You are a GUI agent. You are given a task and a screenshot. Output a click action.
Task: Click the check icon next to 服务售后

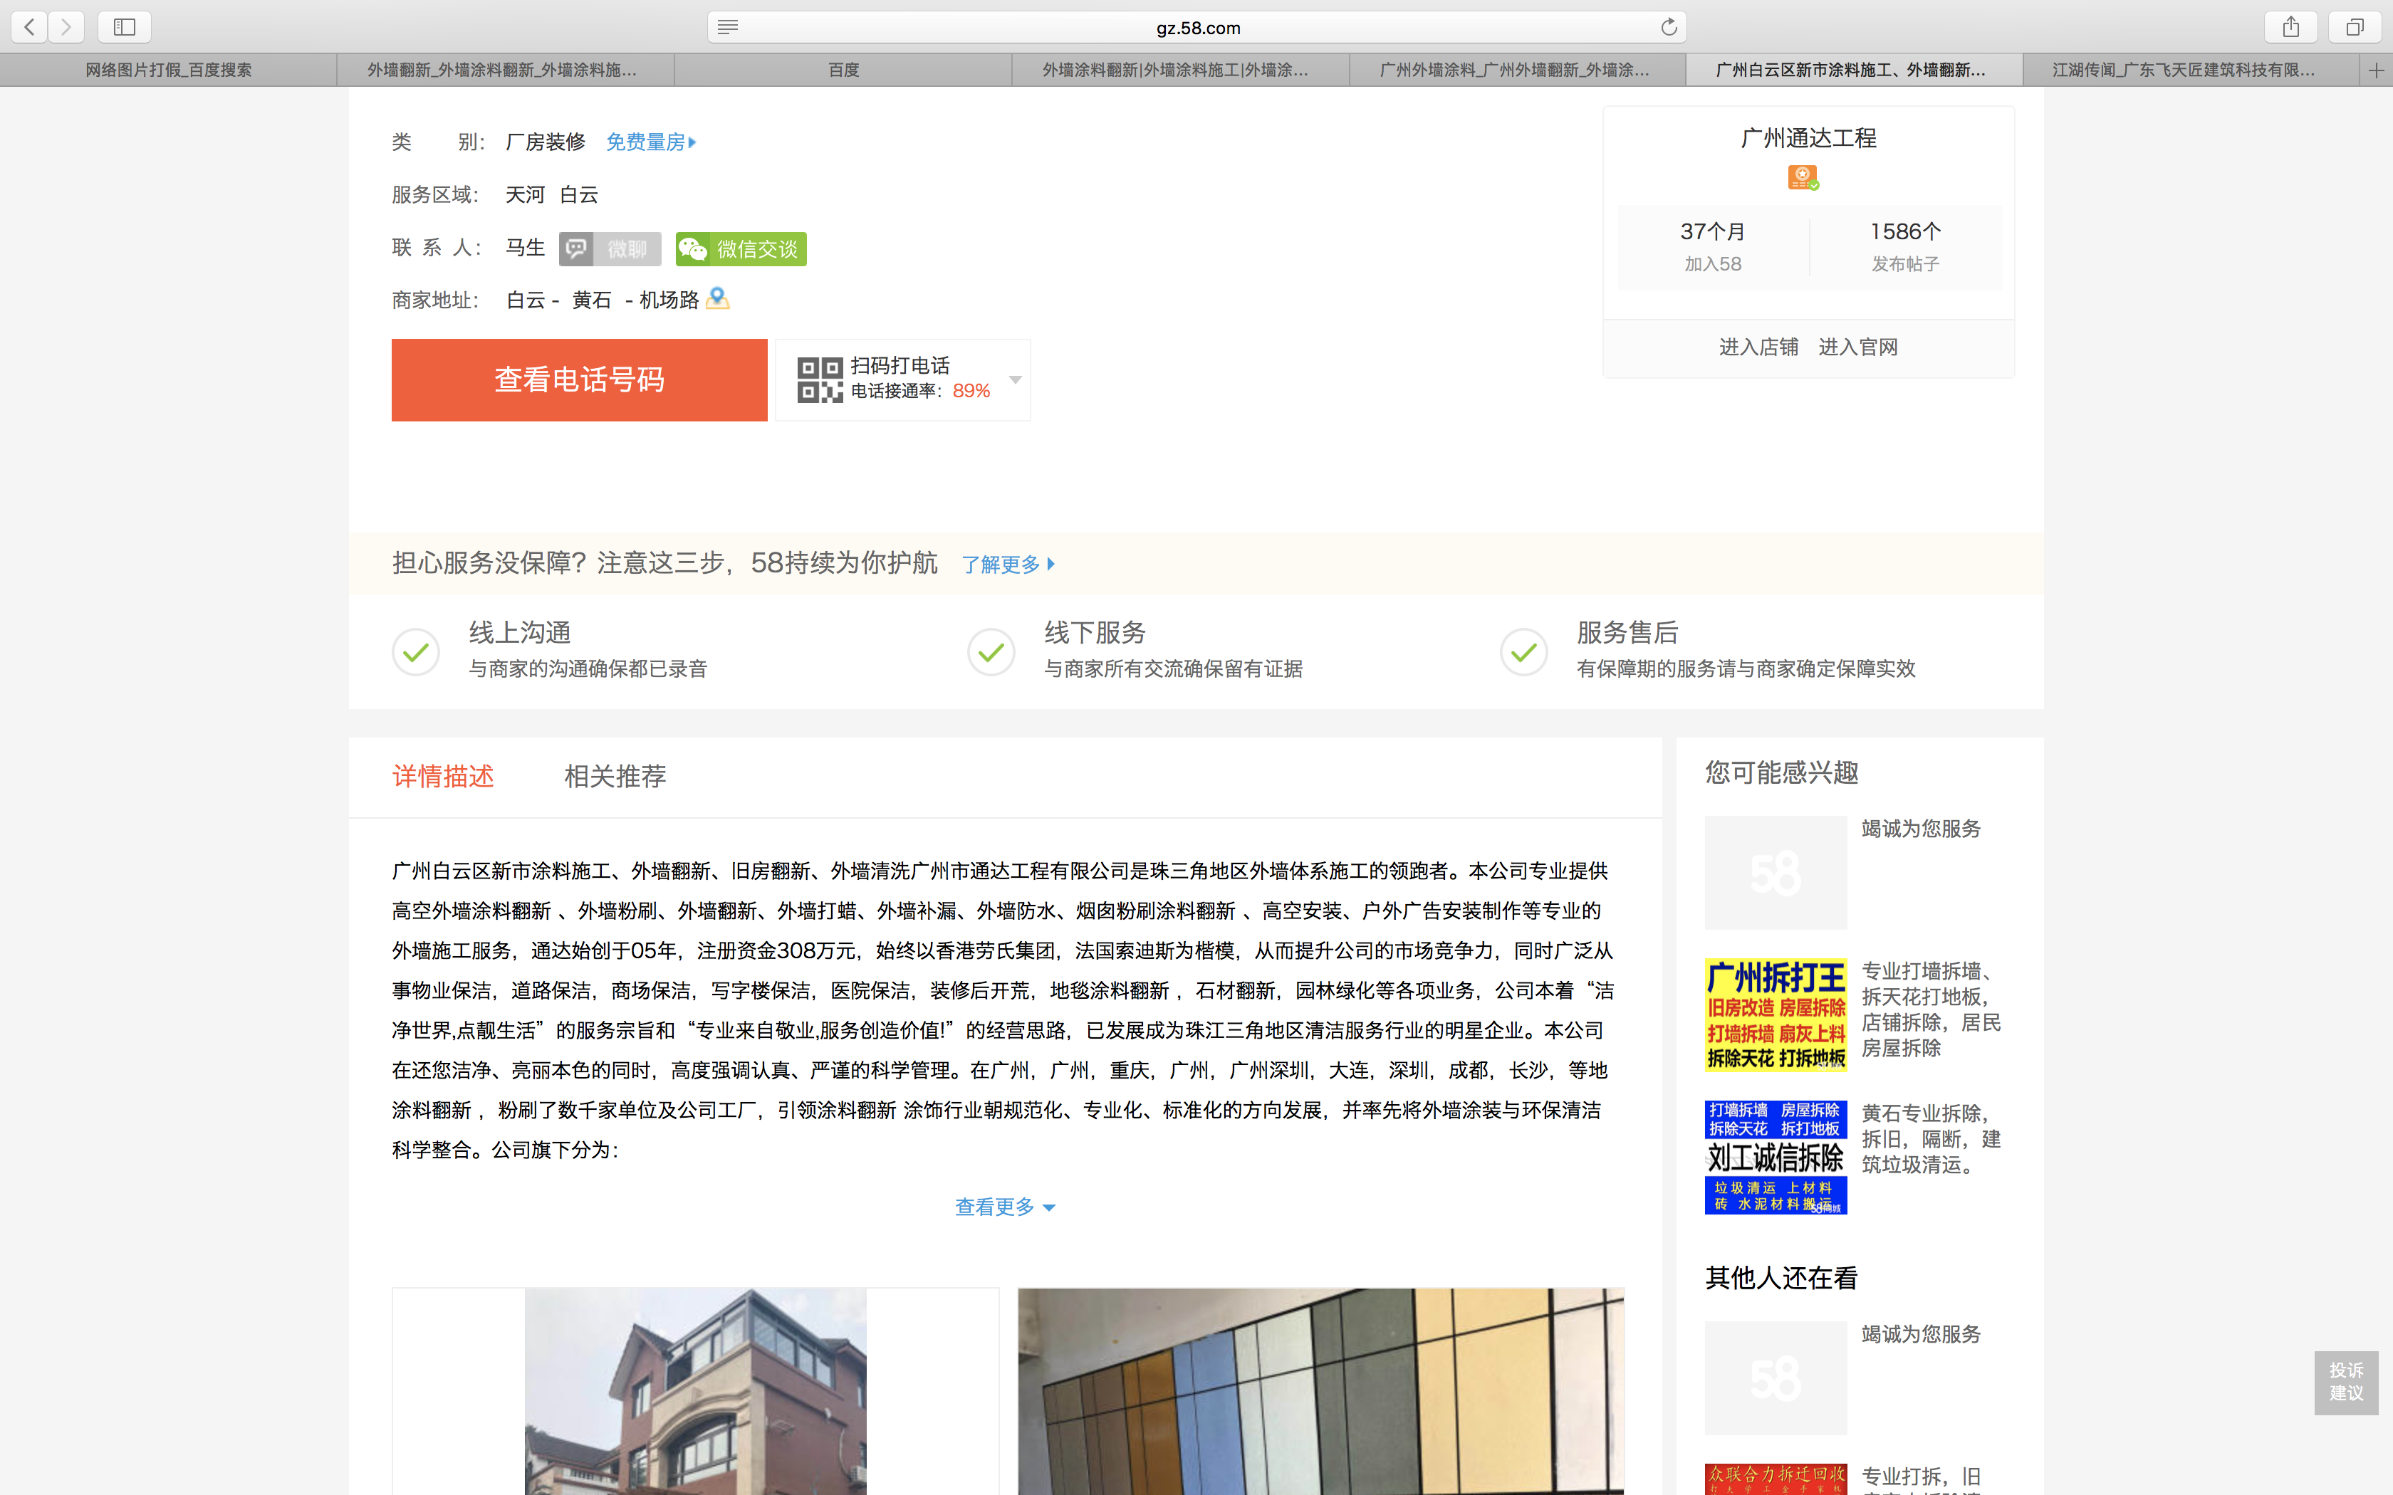(x=1524, y=651)
